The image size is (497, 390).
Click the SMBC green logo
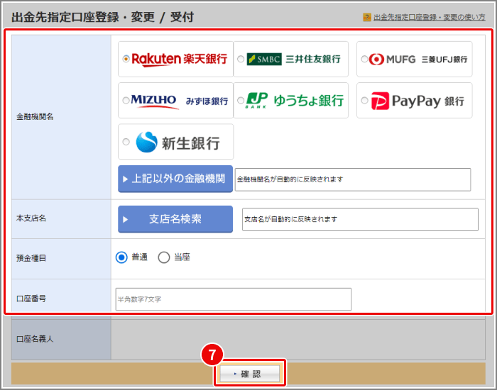click(x=264, y=59)
